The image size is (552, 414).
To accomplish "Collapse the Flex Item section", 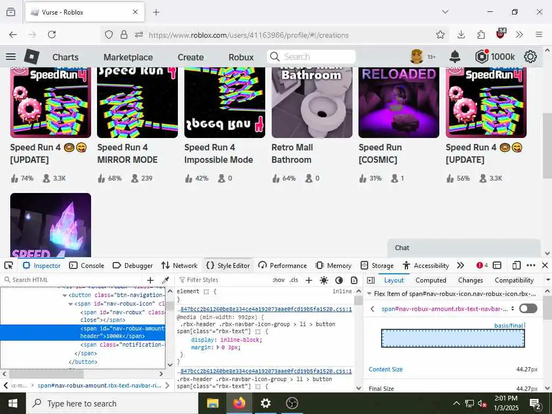I will (x=369, y=293).
